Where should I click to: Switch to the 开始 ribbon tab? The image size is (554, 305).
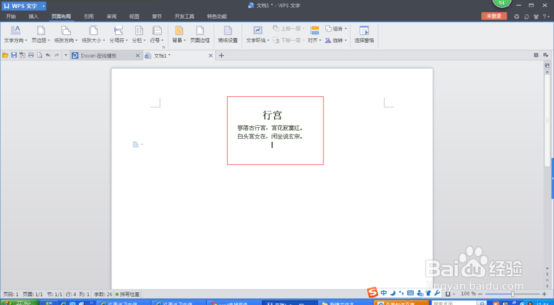click(11, 16)
